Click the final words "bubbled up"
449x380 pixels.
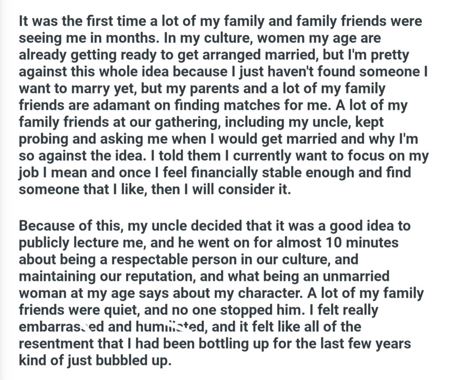pos(137,361)
